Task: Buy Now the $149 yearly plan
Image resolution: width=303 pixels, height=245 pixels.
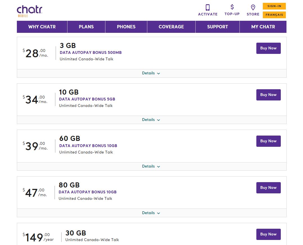Action: [x=268, y=234]
